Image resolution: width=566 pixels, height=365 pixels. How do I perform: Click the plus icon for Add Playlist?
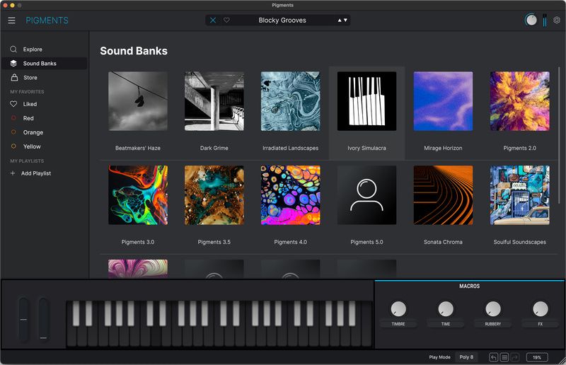tap(13, 173)
